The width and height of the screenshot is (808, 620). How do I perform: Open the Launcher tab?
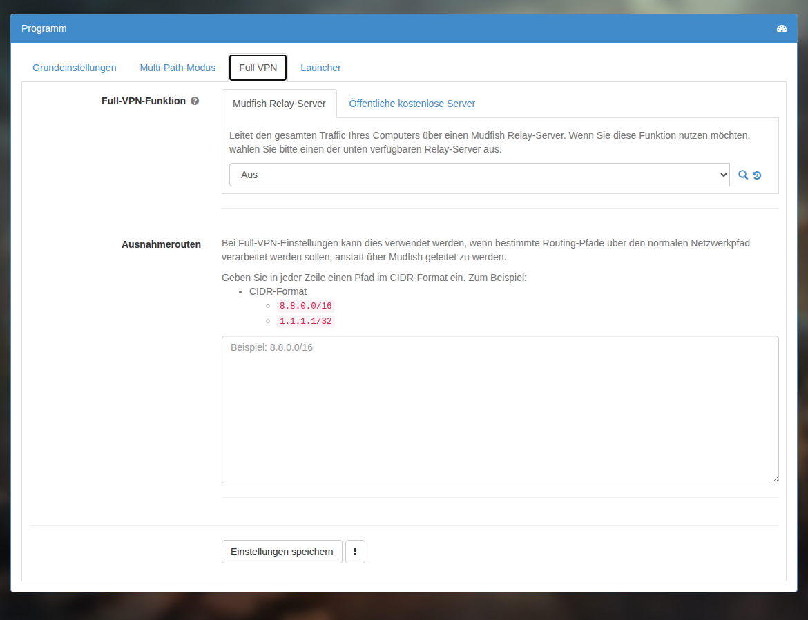[320, 68]
